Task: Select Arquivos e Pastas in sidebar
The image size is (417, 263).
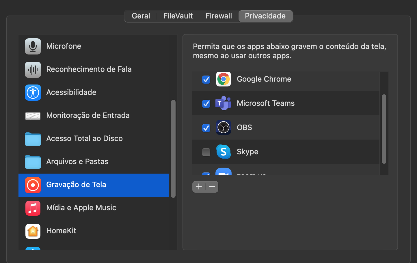Action: tap(77, 161)
